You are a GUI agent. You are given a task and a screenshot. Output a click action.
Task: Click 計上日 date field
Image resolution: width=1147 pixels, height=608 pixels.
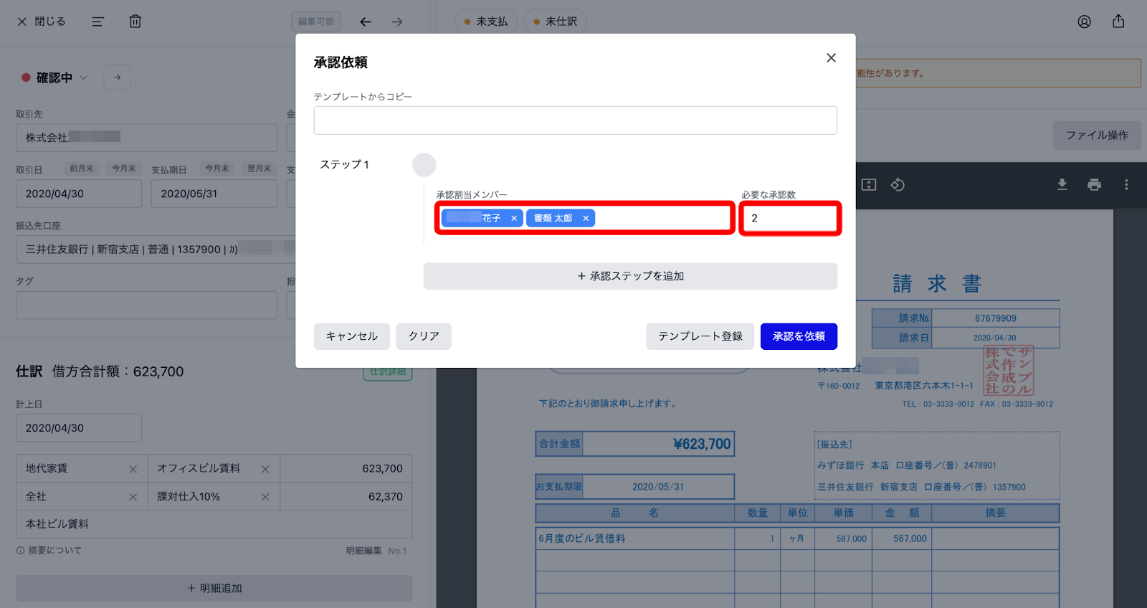pyautogui.click(x=79, y=428)
